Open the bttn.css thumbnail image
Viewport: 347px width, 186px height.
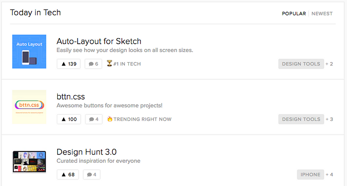coord(29,107)
